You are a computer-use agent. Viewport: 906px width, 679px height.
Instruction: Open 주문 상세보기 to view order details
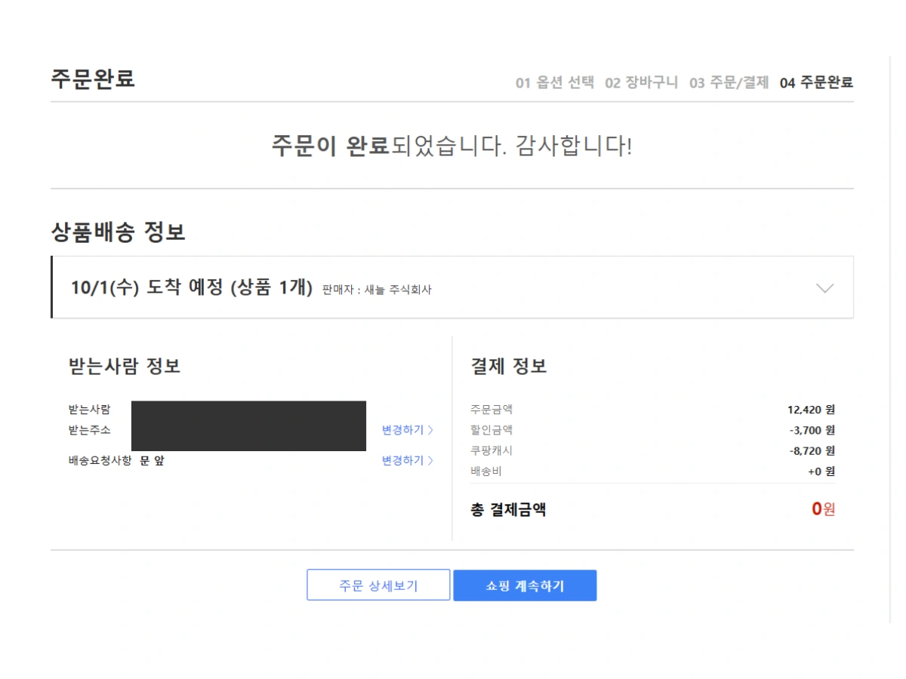(377, 585)
